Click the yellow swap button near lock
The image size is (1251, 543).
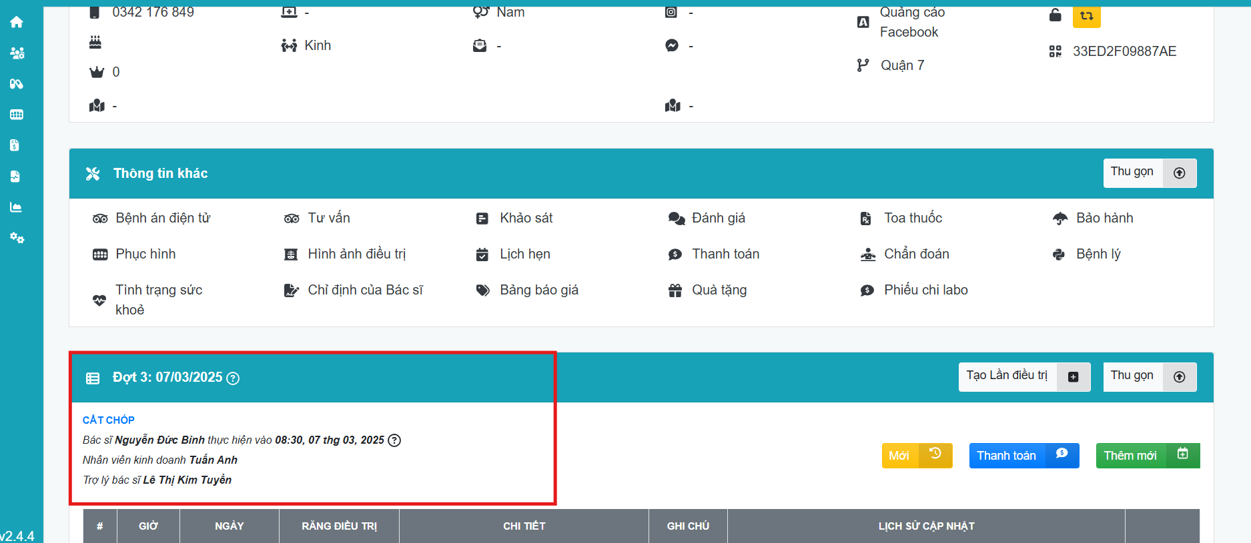click(1086, 16)
